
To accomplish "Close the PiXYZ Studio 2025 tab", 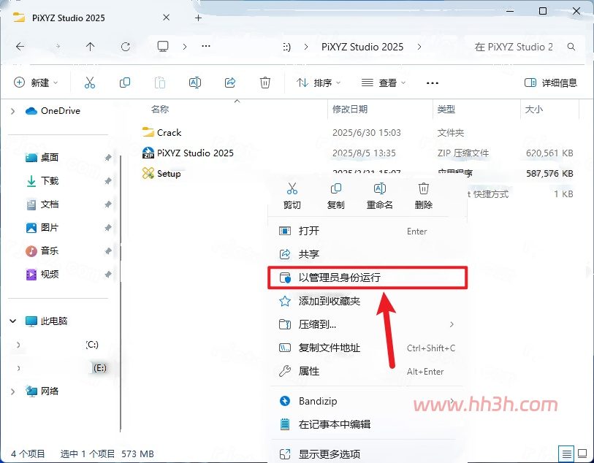I will tap(166, 18).
